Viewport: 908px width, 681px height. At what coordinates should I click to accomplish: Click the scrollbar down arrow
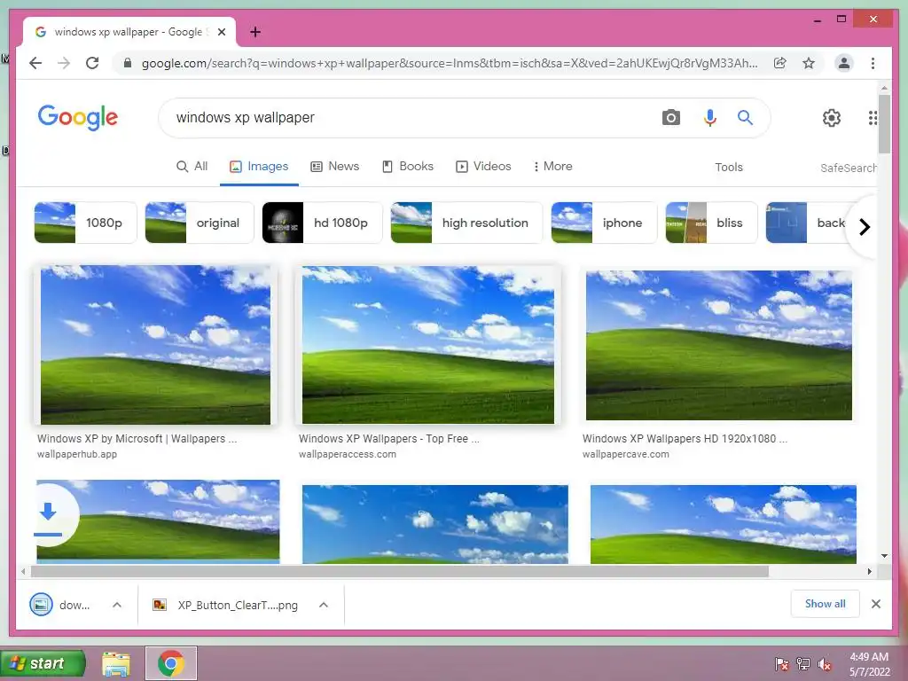pyautogui.click(x=884, y=556)
